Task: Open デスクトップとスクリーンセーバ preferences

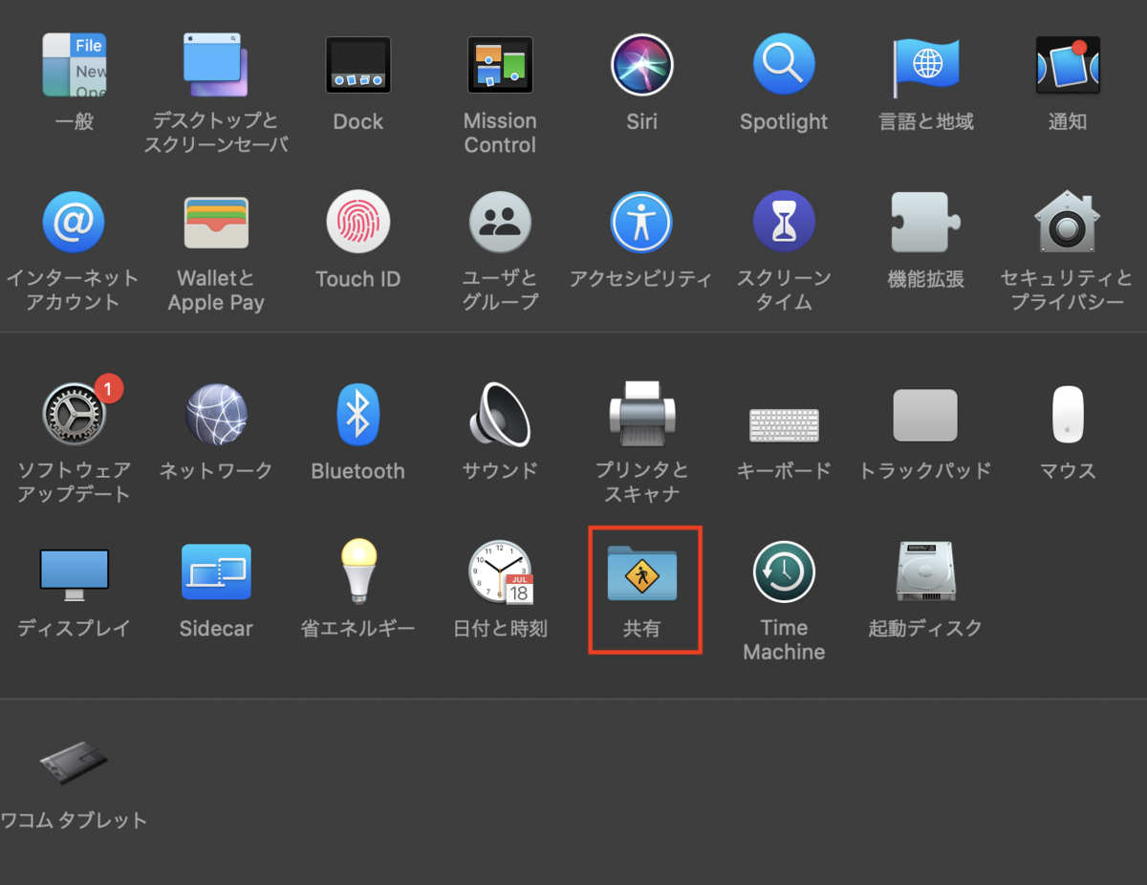Action: [216, 65]
